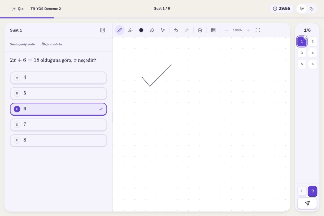Choose answer option E with value 8
The height and width of the screenshot is (216, 324).
pyautogui.click(x=58, y=140)
